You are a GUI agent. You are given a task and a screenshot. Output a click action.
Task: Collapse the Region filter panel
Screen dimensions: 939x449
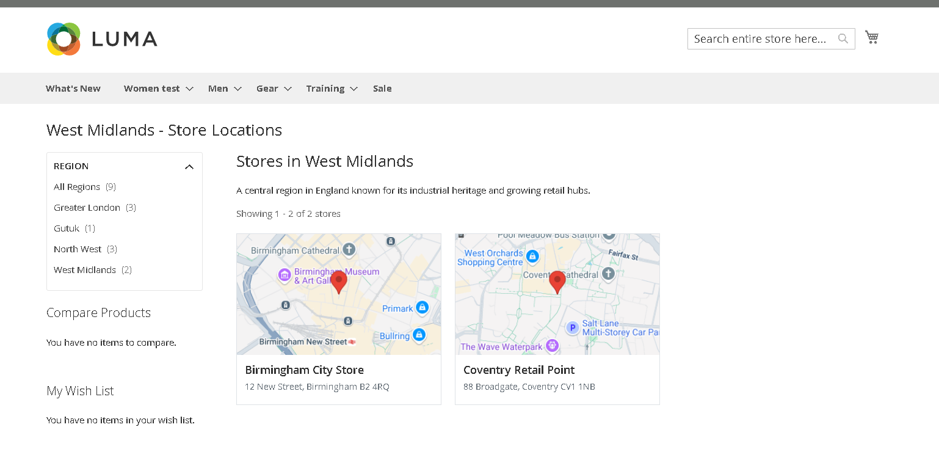[189, 167]
